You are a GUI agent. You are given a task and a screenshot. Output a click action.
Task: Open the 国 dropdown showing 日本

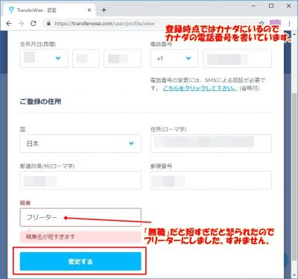coord(80,144)
